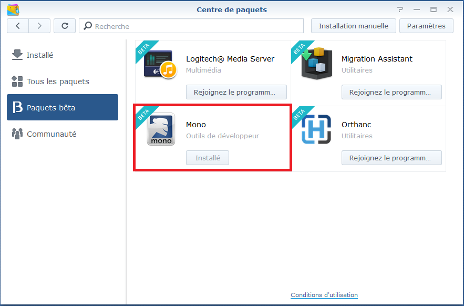Click the search magnifier icon

coord(87,26)
